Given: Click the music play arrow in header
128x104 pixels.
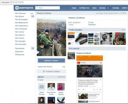Looking at the screenshot, I should coord(108,8).
